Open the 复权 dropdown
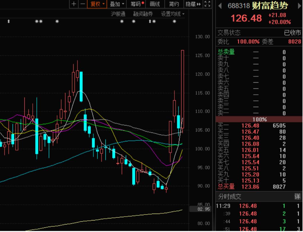The height and width of the screenshot is (232, 303). 97,4
